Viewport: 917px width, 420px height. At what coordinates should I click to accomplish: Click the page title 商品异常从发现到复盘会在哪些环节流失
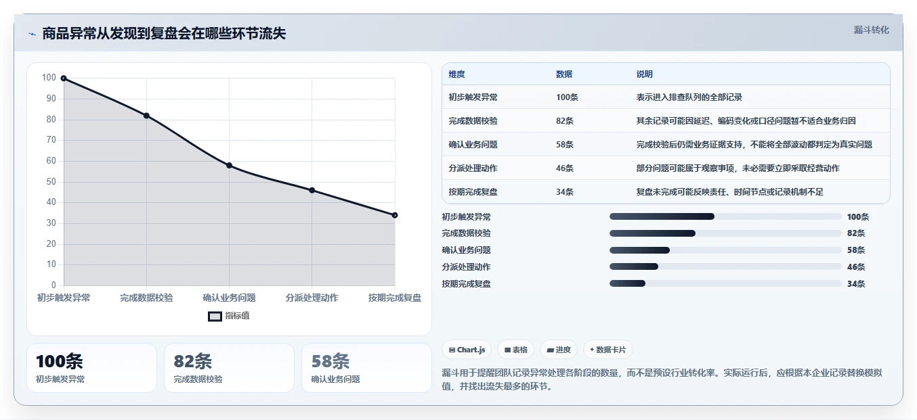[164, 34]
